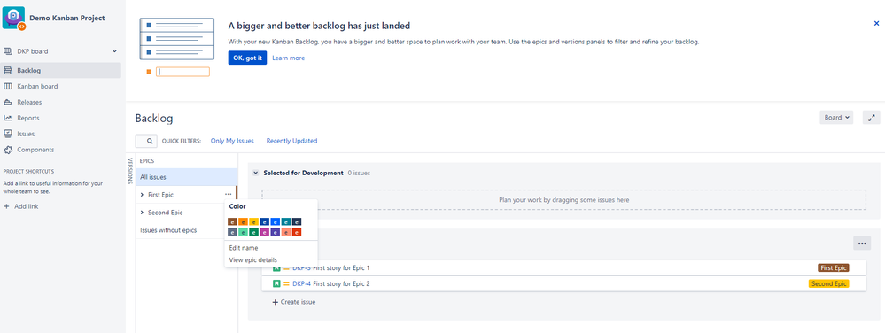
Task: Toggle full screen mode with expand icon
Action: (x=872, y=118)
